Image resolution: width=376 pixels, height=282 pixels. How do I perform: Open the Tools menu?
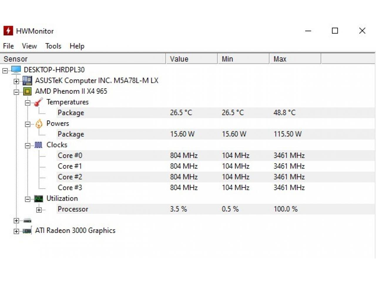tap(53, 46)
